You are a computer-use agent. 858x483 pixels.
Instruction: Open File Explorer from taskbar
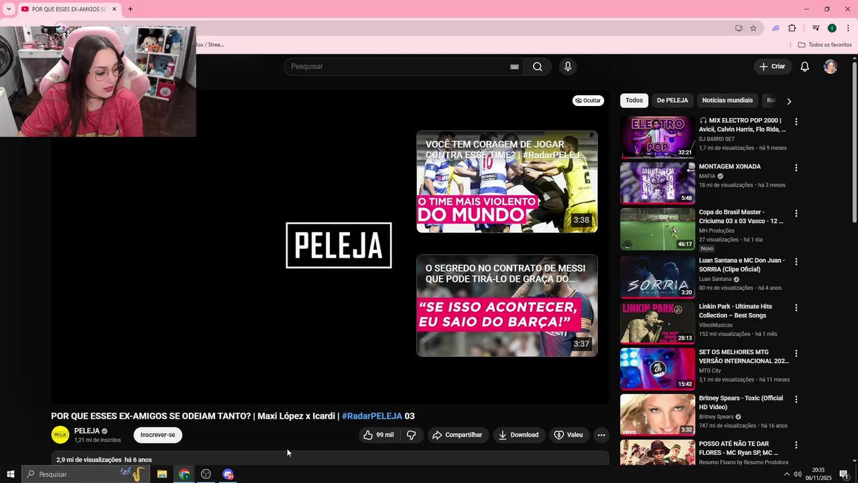click(x=162, y=474)
